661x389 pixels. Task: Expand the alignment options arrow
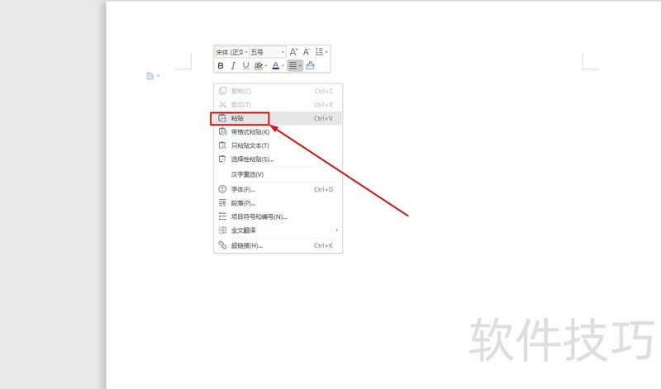300,66
